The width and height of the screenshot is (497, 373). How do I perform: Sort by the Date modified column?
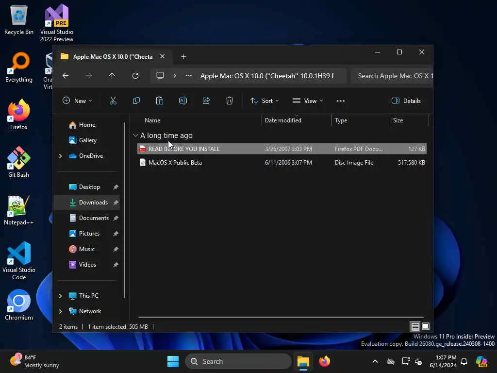(x=297, y=120)
